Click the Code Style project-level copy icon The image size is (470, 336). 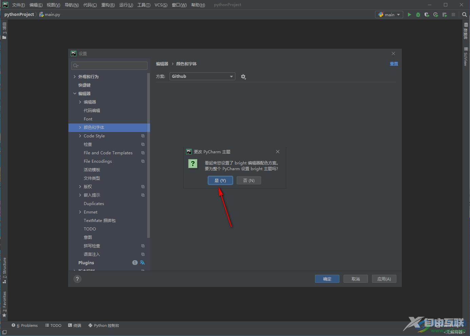143,136
